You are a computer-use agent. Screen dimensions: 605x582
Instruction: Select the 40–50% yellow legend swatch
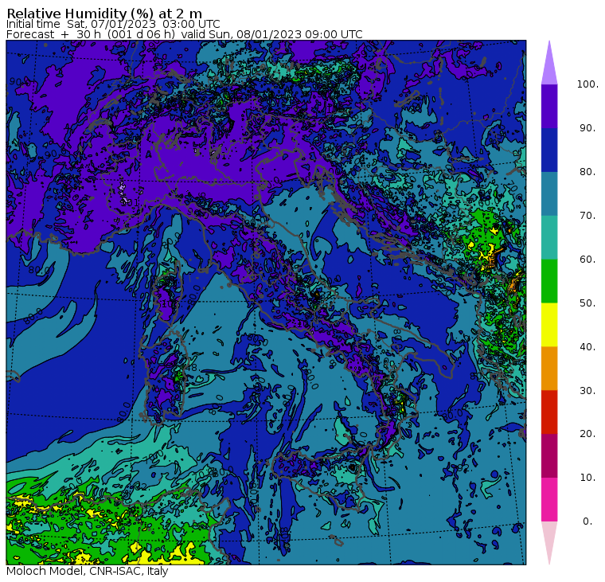(549, 325)
